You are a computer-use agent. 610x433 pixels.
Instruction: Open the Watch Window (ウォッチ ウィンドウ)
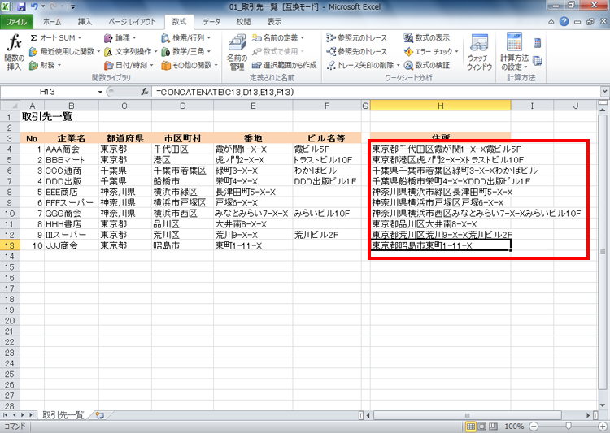coord(479,52)
